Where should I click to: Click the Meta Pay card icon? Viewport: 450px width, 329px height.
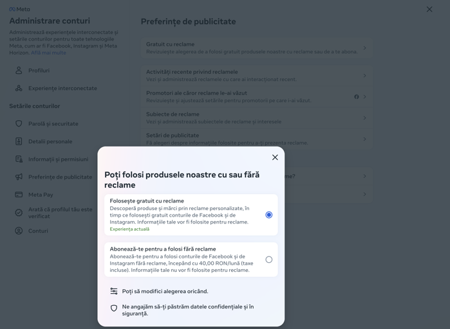[x=19, y=195]
